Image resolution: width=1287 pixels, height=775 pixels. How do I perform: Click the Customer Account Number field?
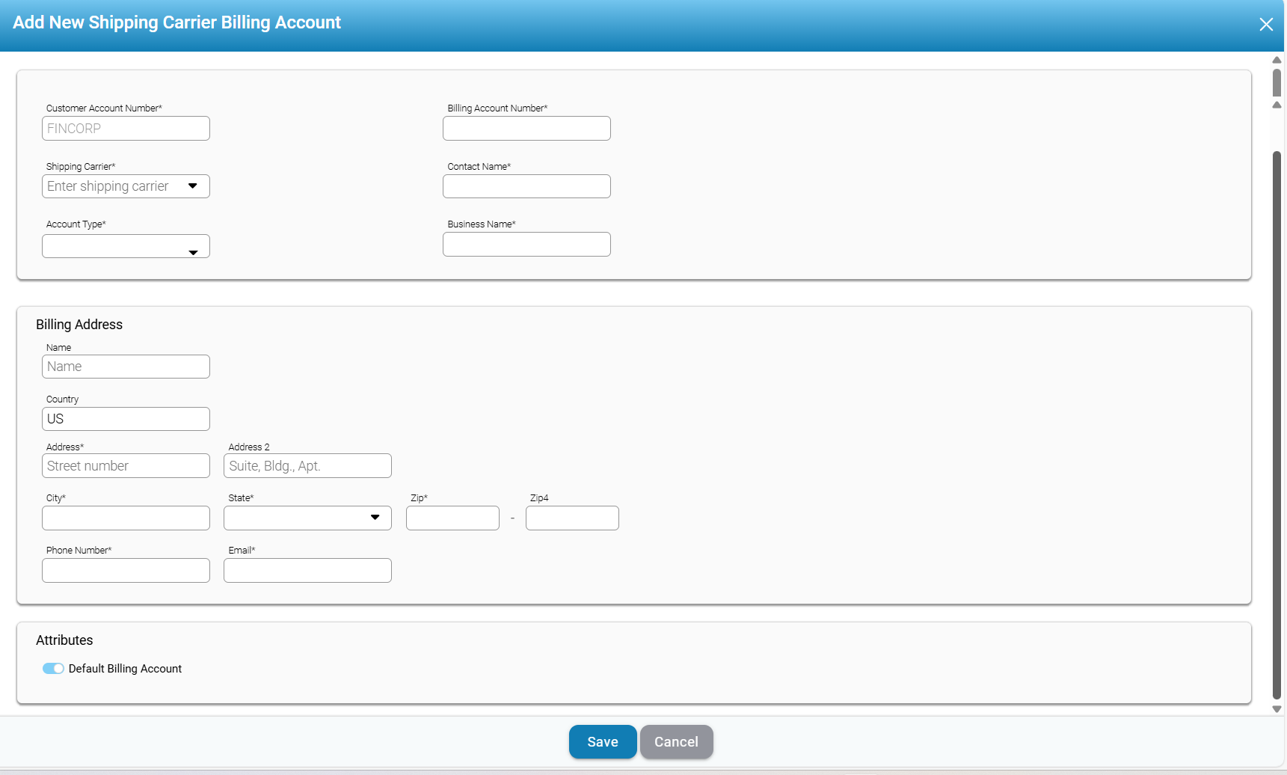[126, 129]
